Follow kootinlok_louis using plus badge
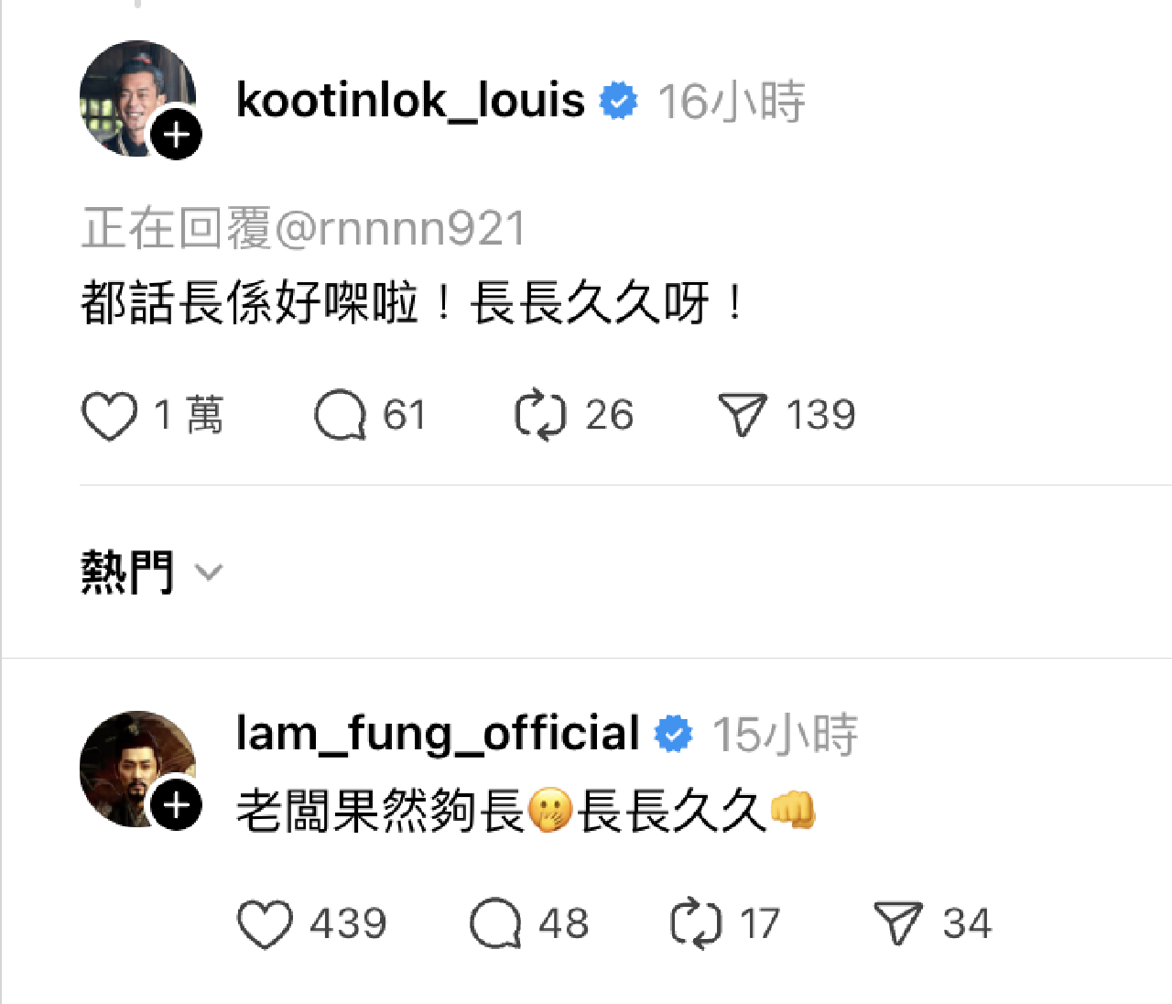This screenshot has width=1172, height=1004. 176,135
